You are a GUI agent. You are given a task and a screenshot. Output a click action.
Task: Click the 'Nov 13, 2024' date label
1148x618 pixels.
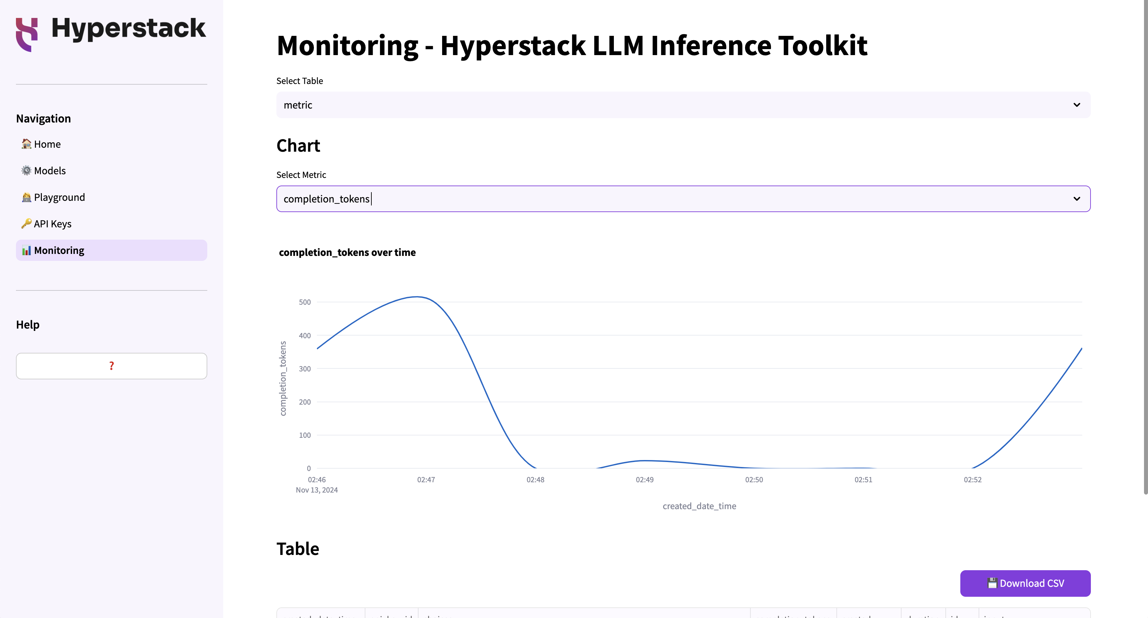tap(317, 490)
